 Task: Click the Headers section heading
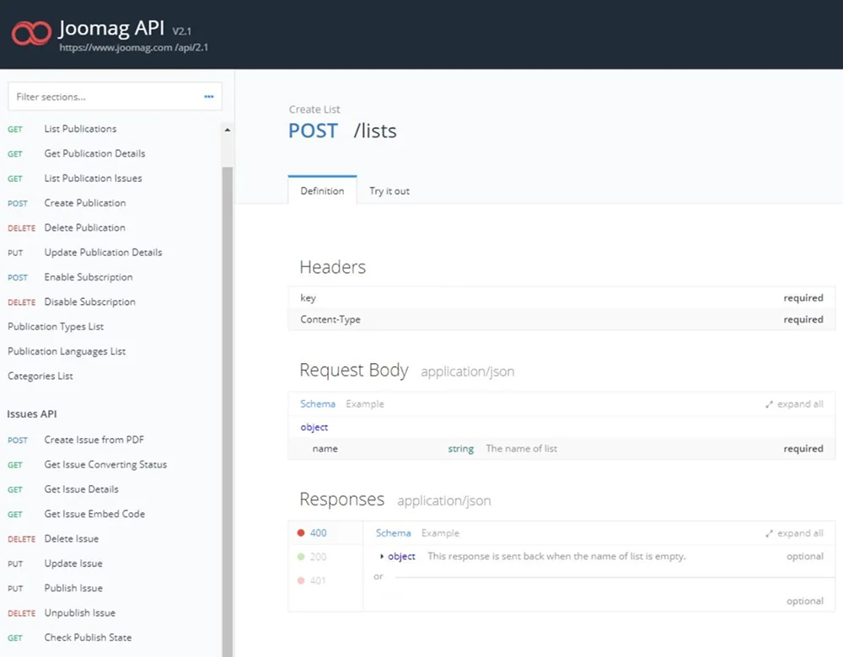(333, 267)
